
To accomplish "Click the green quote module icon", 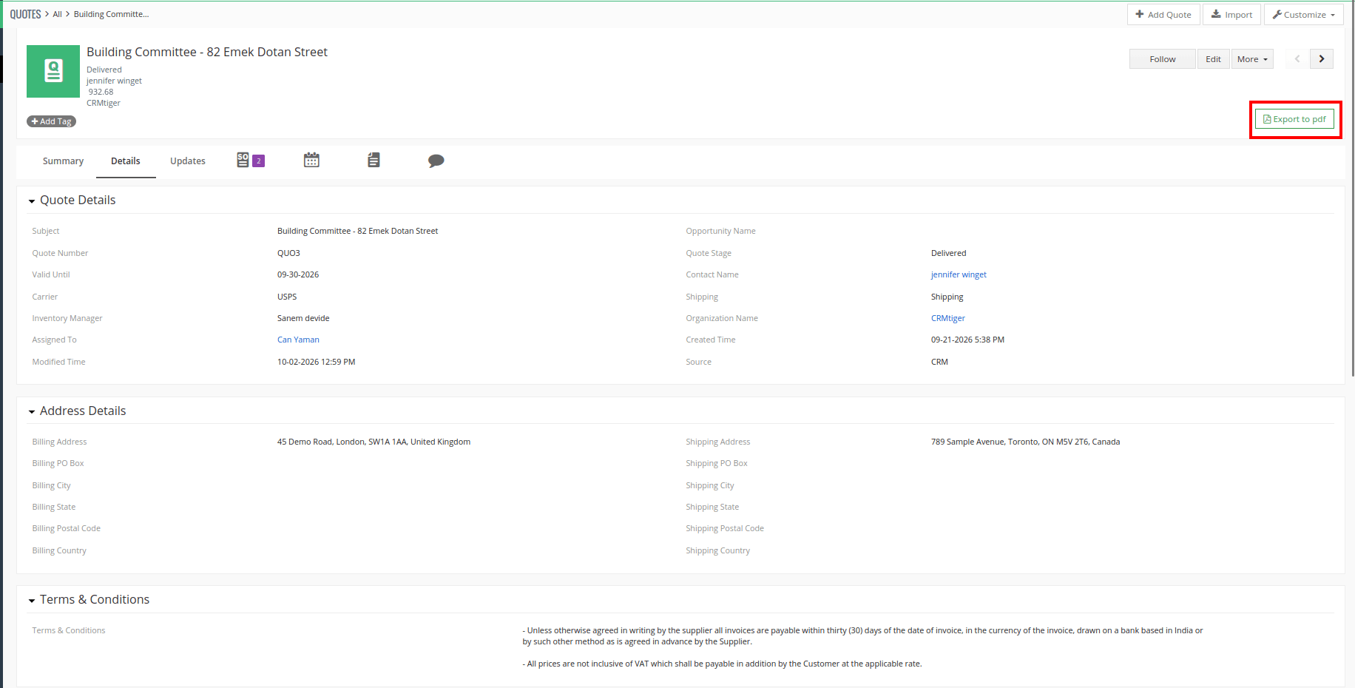I will [53, 71].
